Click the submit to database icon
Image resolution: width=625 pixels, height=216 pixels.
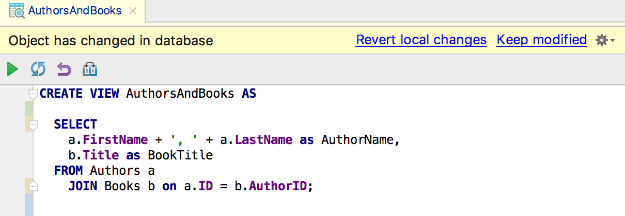(x=90, y=68)
